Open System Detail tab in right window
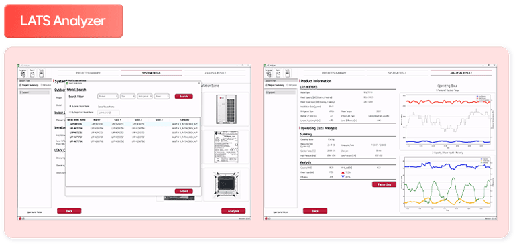Viewport: 515px width, 250px height. click(398, 73)
